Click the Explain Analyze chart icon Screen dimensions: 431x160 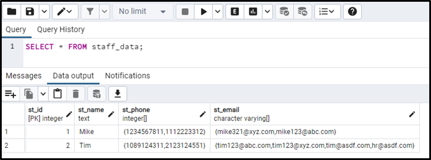tap(253, 11)
